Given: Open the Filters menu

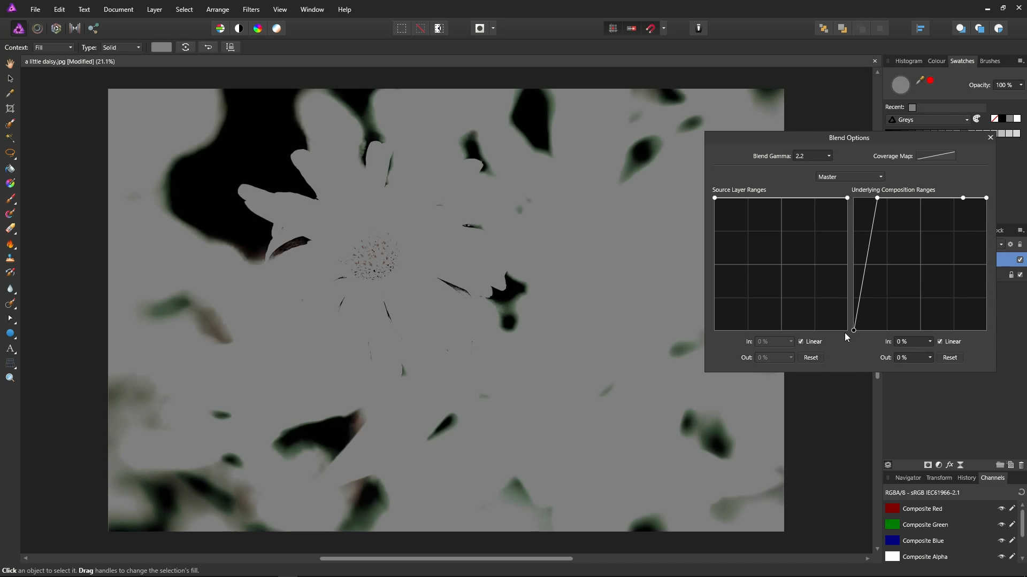Looking at the screenshot, I should [x=251, y=10].
